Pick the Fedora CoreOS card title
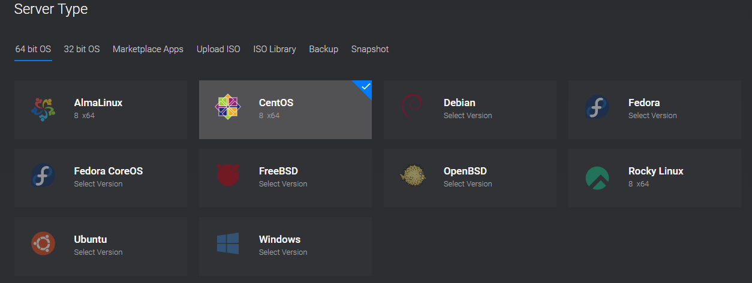This screenshot has height=283, width=752. coord(109,171)
